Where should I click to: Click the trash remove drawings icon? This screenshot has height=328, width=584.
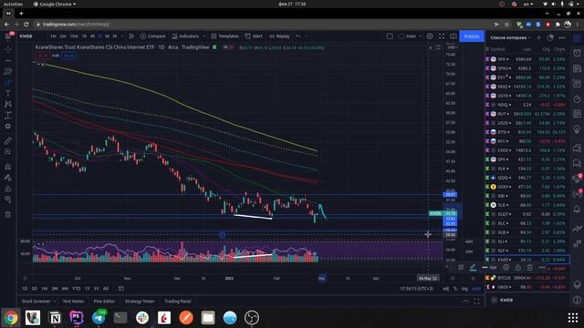(x=8, y=215)
